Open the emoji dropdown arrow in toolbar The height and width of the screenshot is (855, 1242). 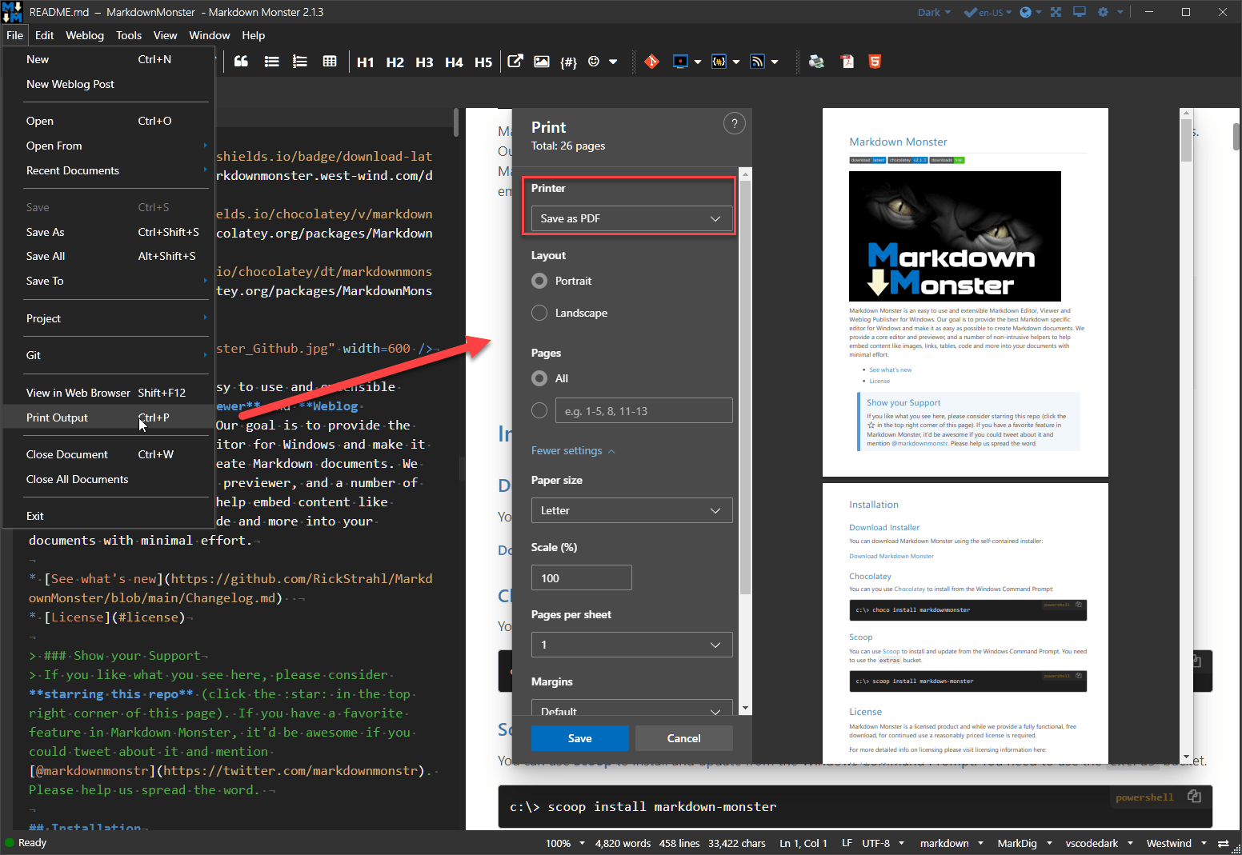(x=613, y=62)
